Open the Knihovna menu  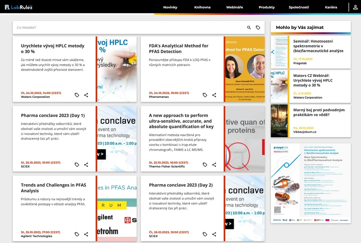click(202, 7)
